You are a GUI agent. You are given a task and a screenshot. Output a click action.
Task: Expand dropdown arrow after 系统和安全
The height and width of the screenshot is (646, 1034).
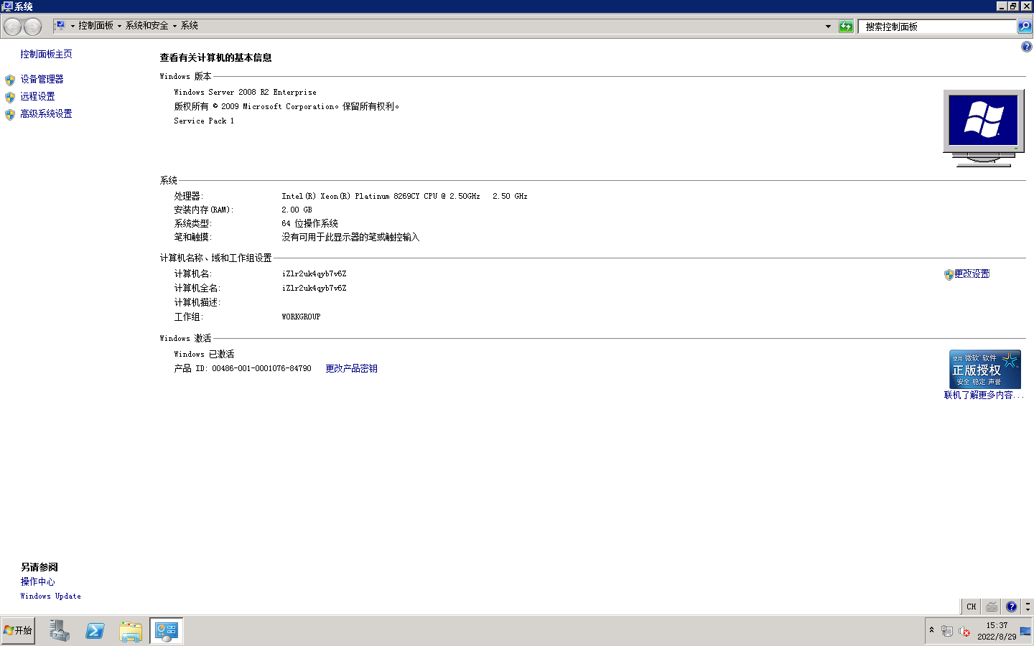174,26
